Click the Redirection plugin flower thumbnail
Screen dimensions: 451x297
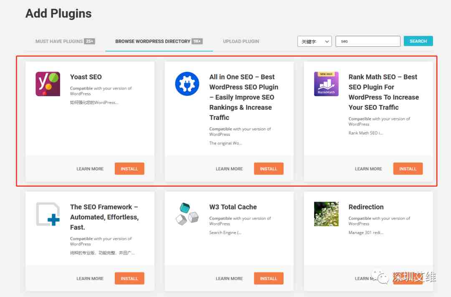tap(326, 214)
